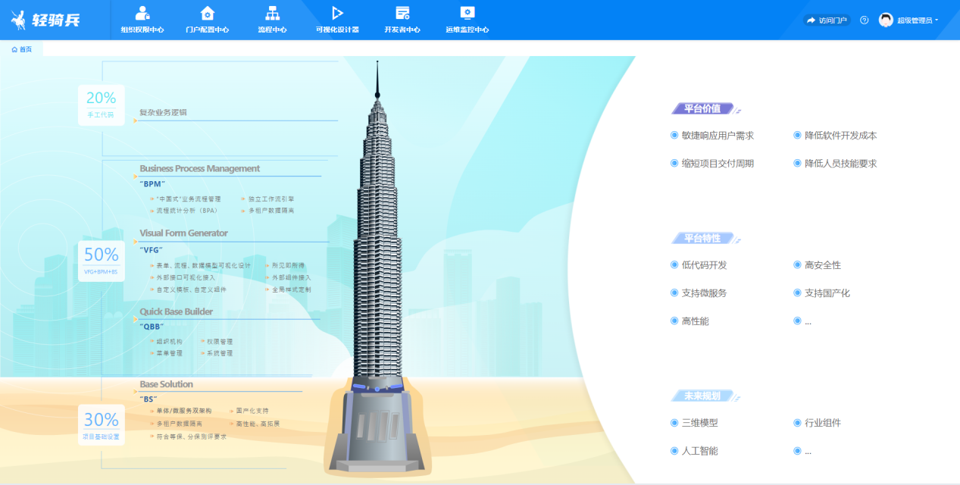Open 门户配置中心 house icon

tap(207, 13)
